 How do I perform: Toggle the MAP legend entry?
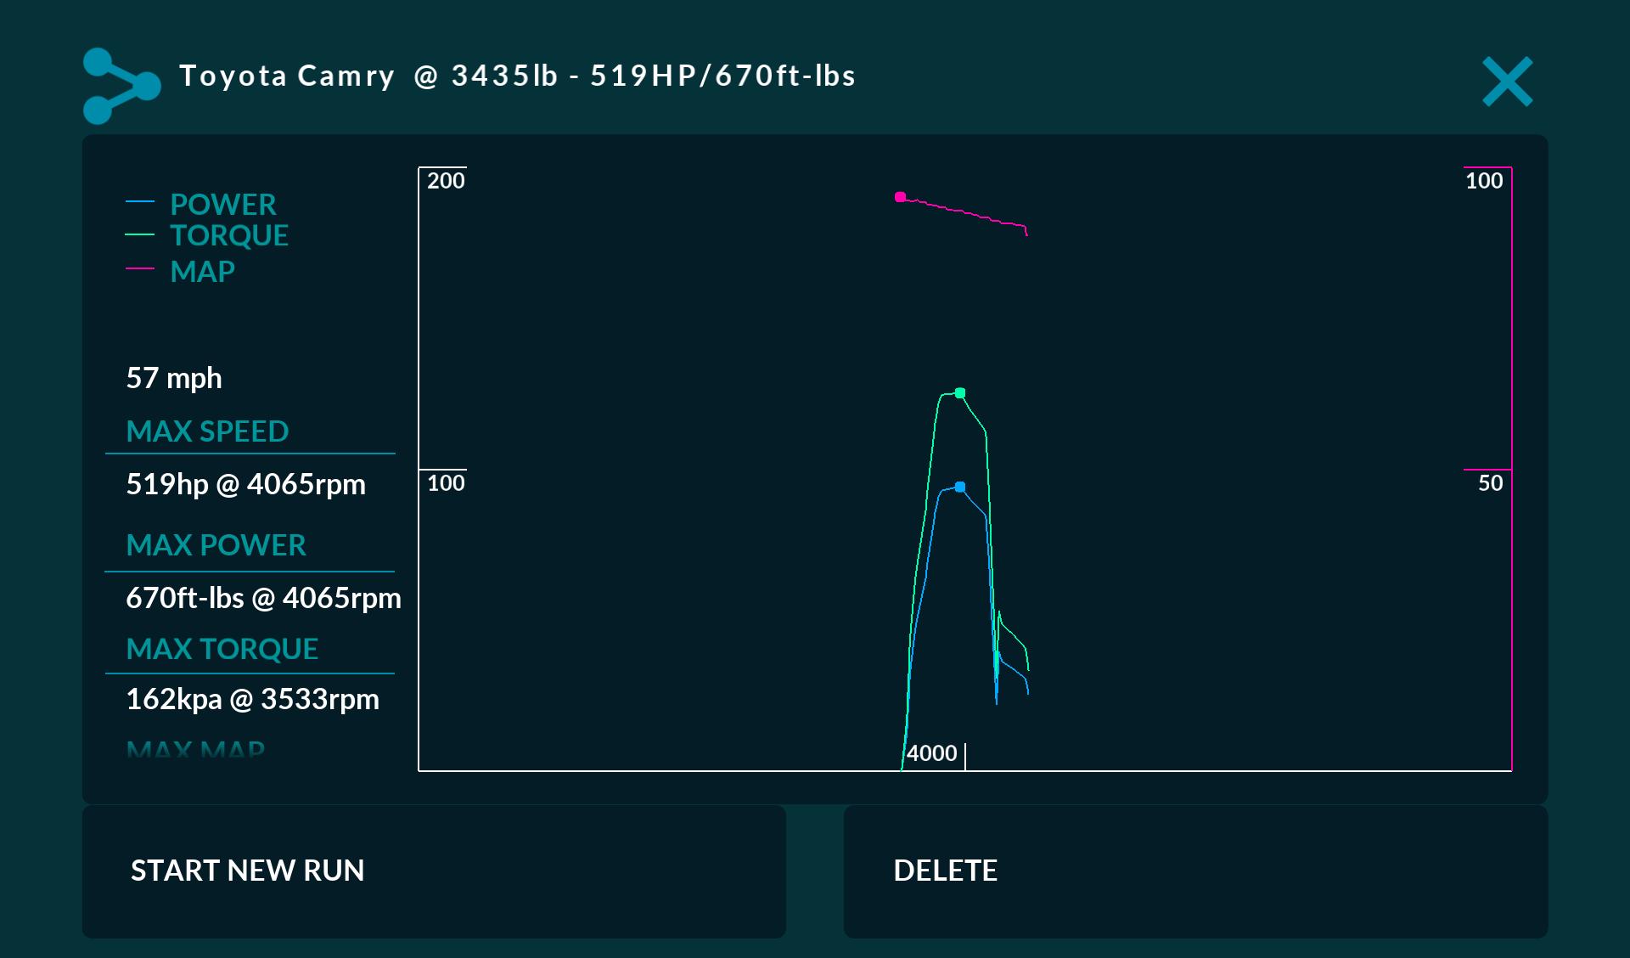point(203,272)
